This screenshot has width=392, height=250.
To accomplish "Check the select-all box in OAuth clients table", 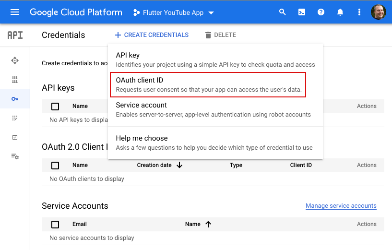I will pos(55,166).
